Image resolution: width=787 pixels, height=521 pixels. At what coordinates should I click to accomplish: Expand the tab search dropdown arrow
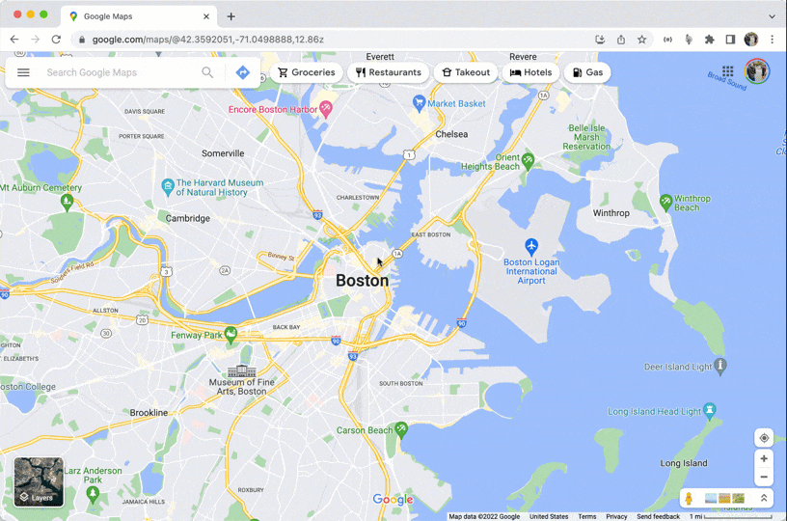772,16
